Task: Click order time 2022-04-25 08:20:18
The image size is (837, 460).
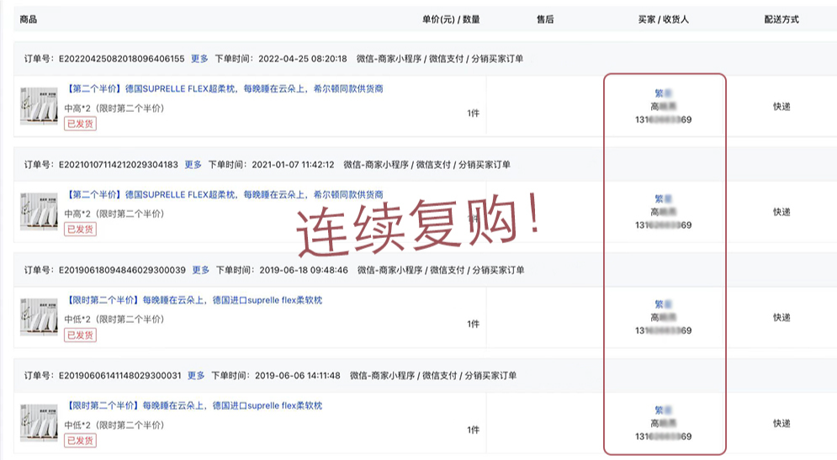Action: coord(303,59)
